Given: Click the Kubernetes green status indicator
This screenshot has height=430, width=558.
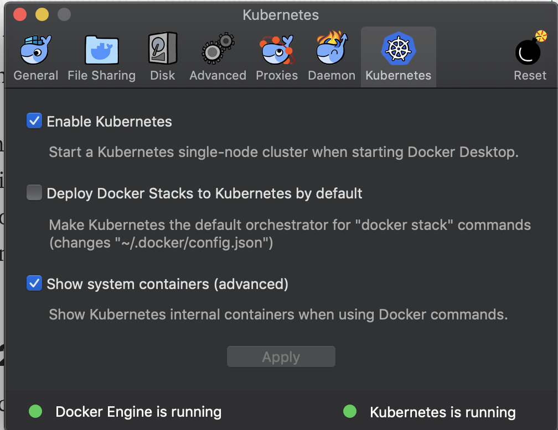Looking at the screenshot, I should point(350,411).
